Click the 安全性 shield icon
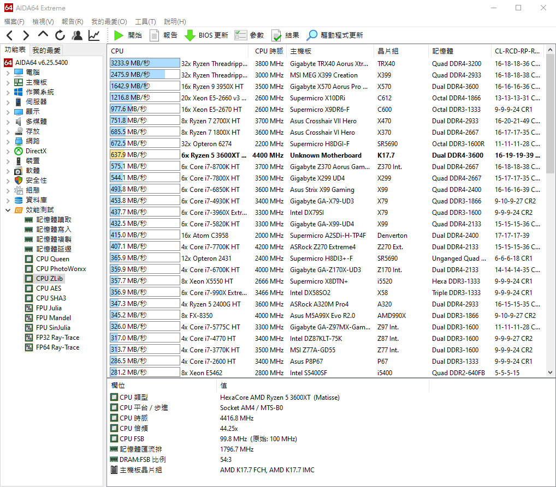 click(x=19, y=181)
